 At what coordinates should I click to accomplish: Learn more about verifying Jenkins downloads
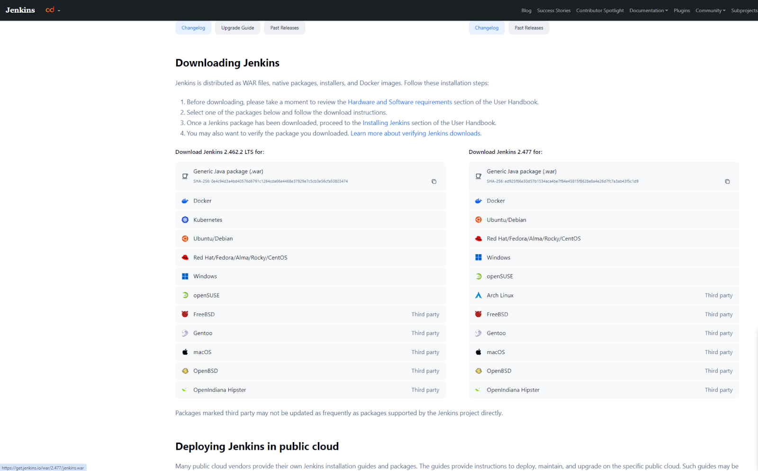pos(416,133)
